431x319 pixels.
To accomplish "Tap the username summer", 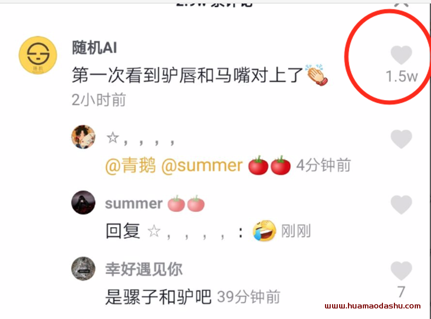I will coord(134,204).
